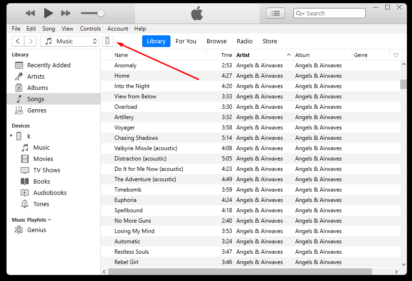Open the Account menu
Screen dimensions: 412x281
pos(118,29)
